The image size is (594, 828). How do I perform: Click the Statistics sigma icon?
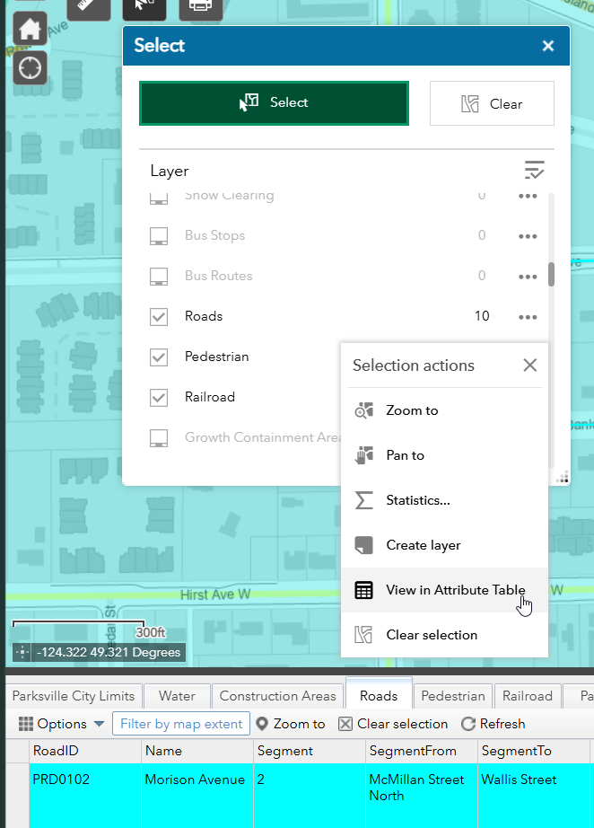[364, 500]
